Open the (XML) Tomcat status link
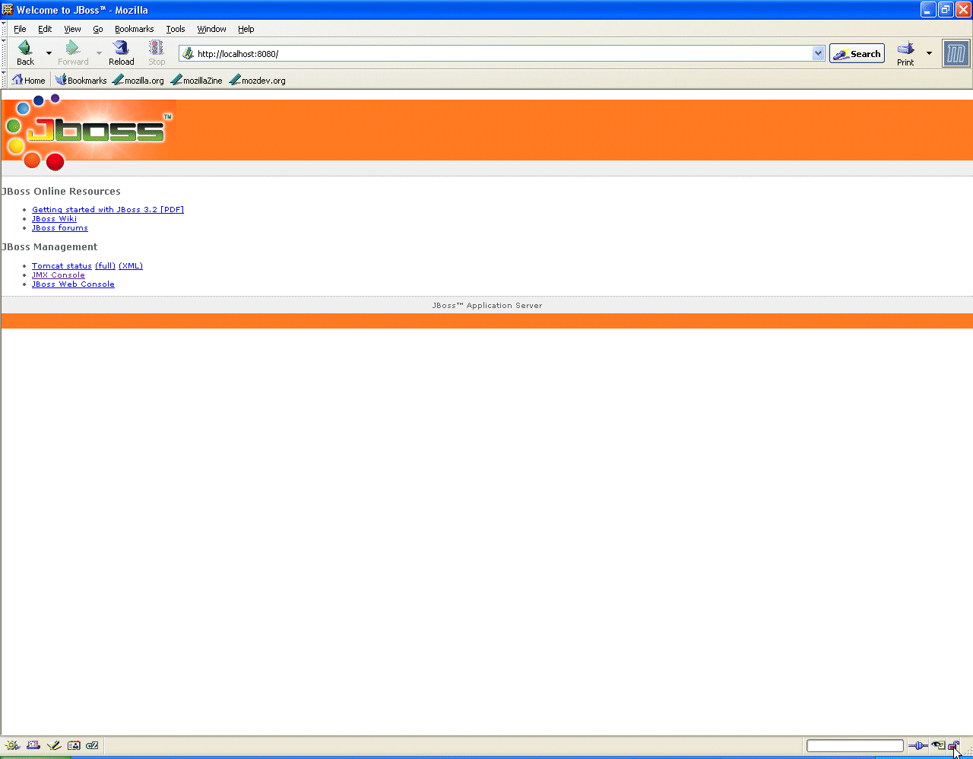 pyautogui.click(x=131, y=266)
